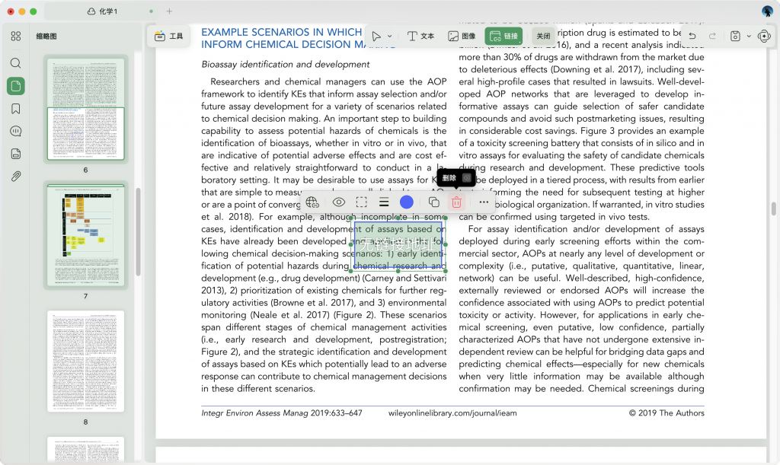Choose the 文本 text editing tool
The height and width of the screenshot is (465, 780).
point(420,37)
